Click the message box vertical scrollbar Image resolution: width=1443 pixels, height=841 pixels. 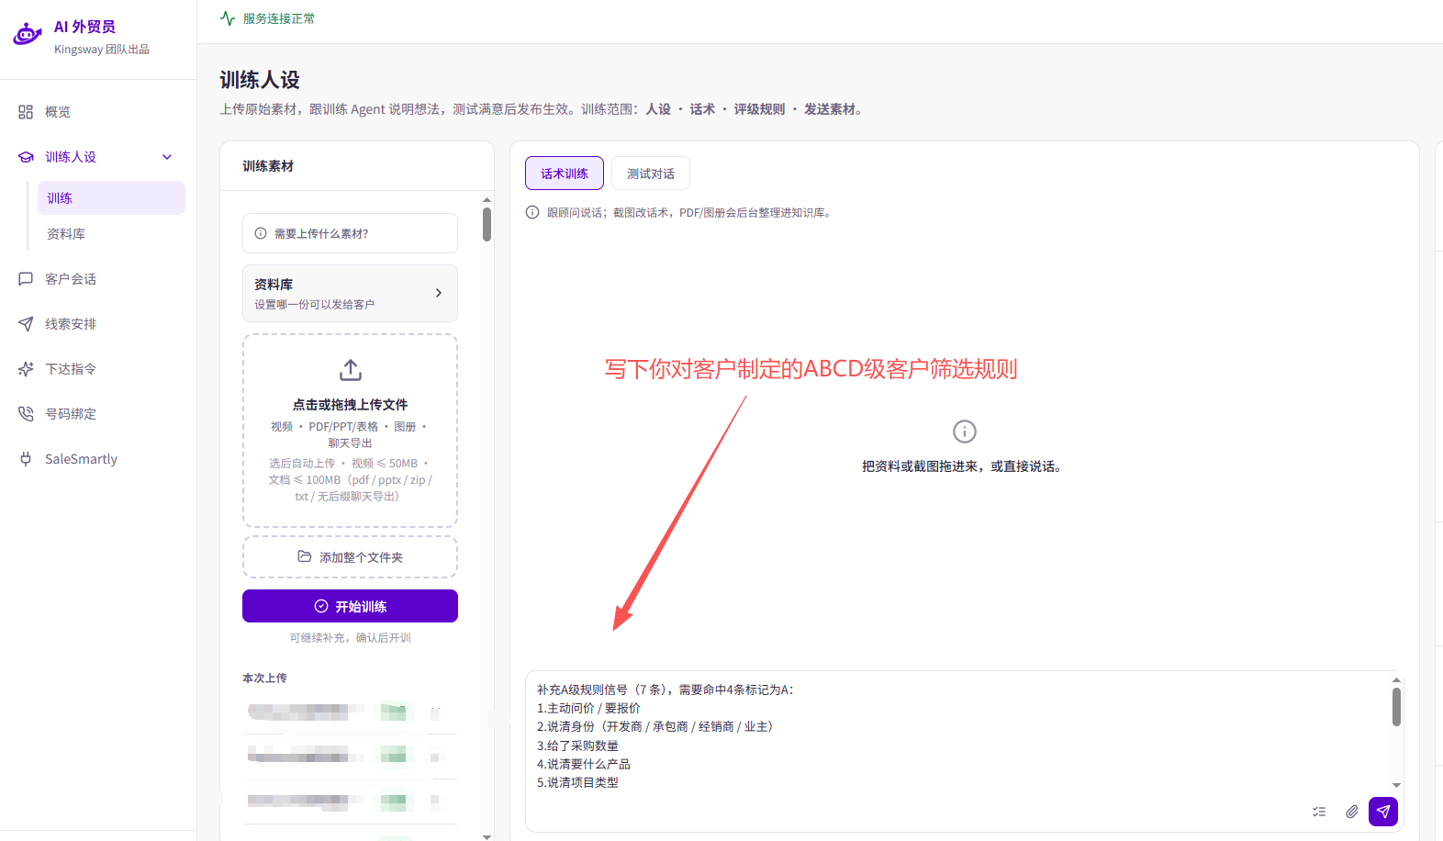pyautogui.click(x=1396, y=707)
